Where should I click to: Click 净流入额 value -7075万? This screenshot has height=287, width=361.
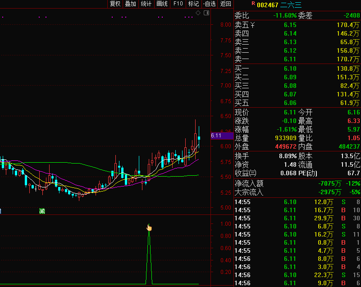pyautogui.click(x=330, y=184)
